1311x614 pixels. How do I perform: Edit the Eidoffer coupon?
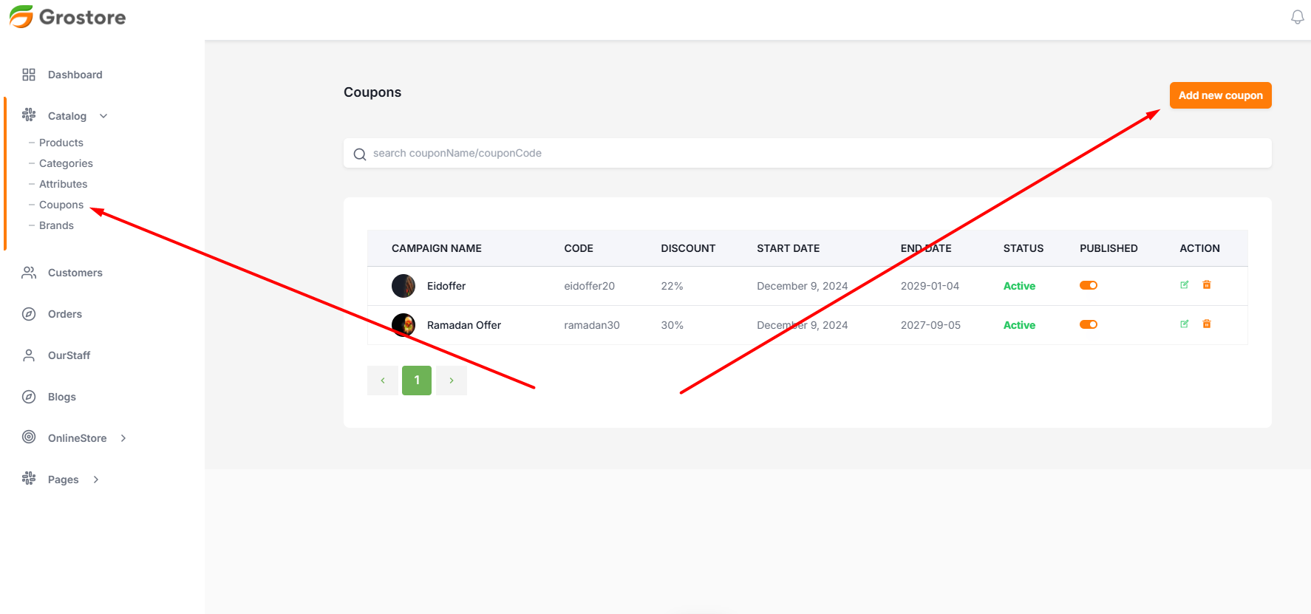click(1184, 285)
